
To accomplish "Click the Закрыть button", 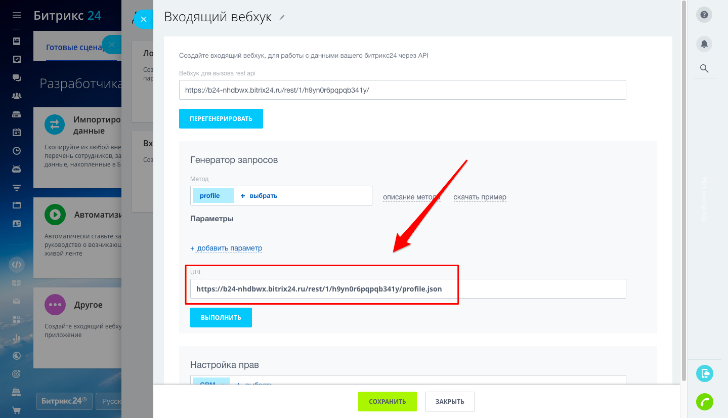I will coord(450,401).
